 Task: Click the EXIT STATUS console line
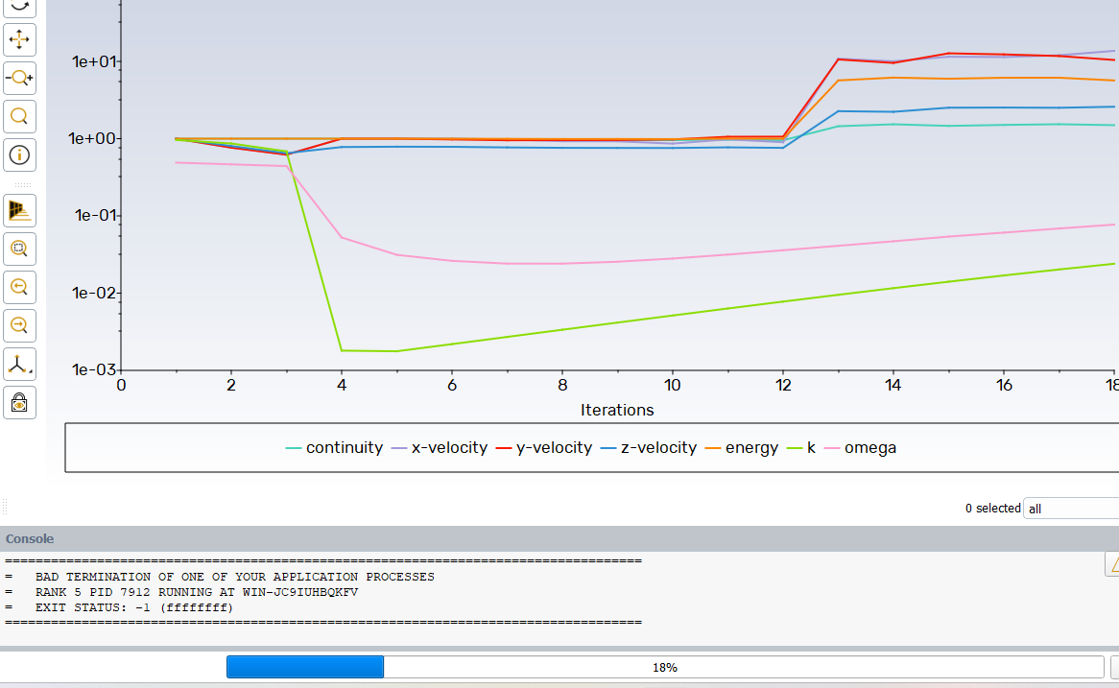[x=134, y=608]
